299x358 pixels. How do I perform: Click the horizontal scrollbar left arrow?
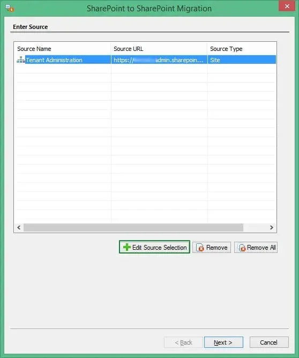point(19,227)
